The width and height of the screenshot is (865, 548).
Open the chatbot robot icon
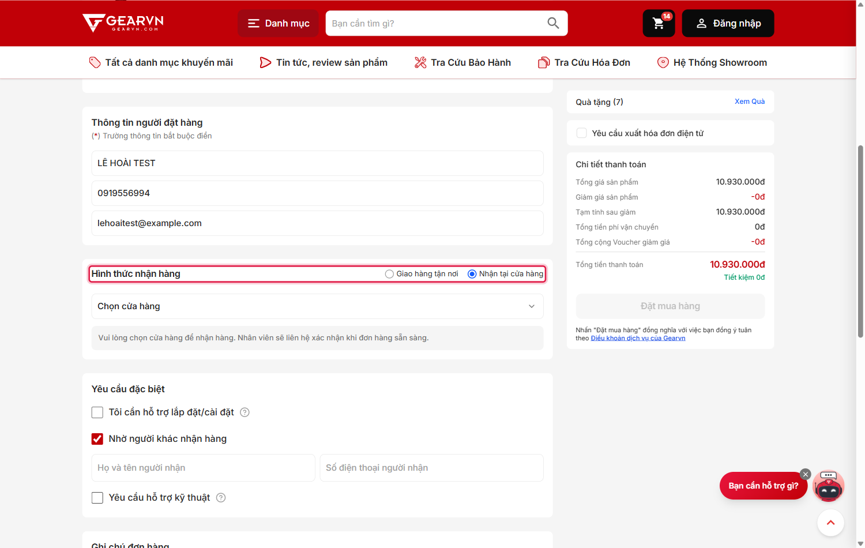[829, 485]
